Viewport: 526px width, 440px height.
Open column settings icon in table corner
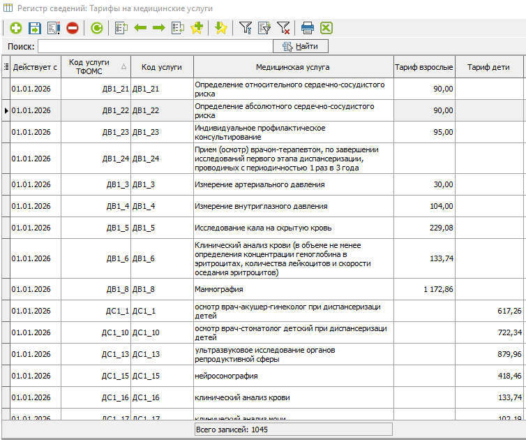(x=6, y=67)
